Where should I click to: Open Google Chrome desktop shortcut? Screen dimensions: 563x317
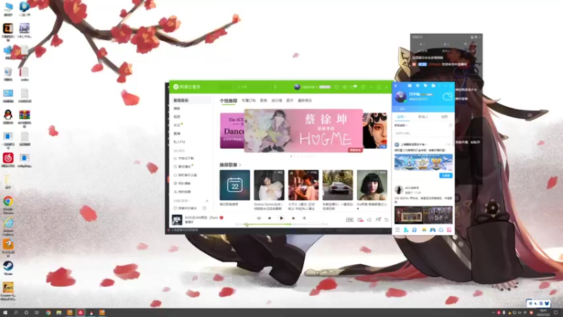(8, 205)
